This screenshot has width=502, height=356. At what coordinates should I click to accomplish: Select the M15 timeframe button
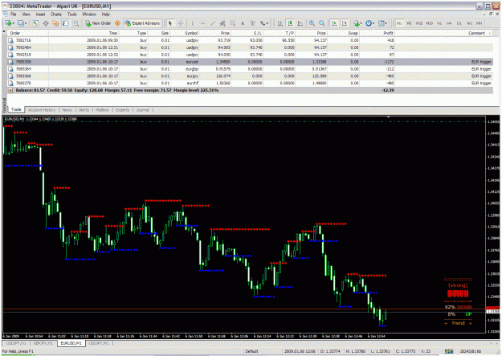point(419,23)
